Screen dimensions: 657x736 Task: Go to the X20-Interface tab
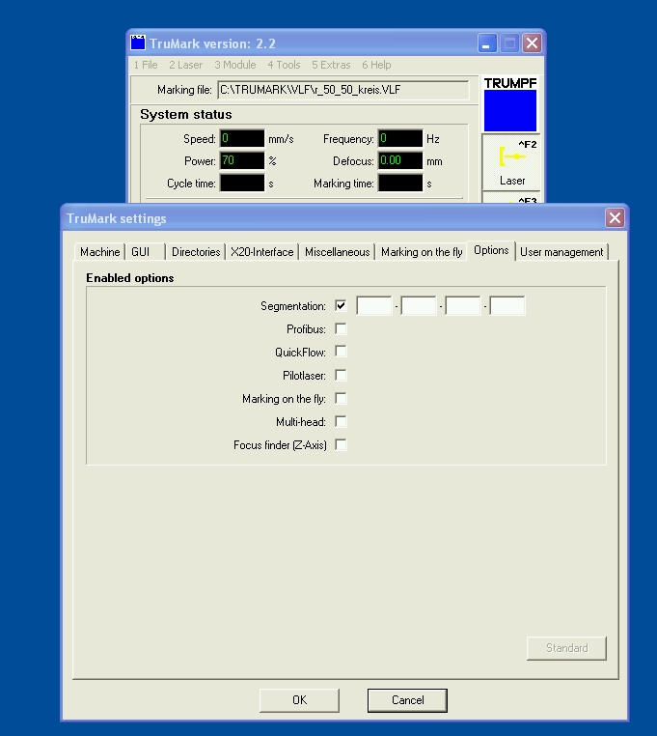pyautogui.click(x=262, y=252)
